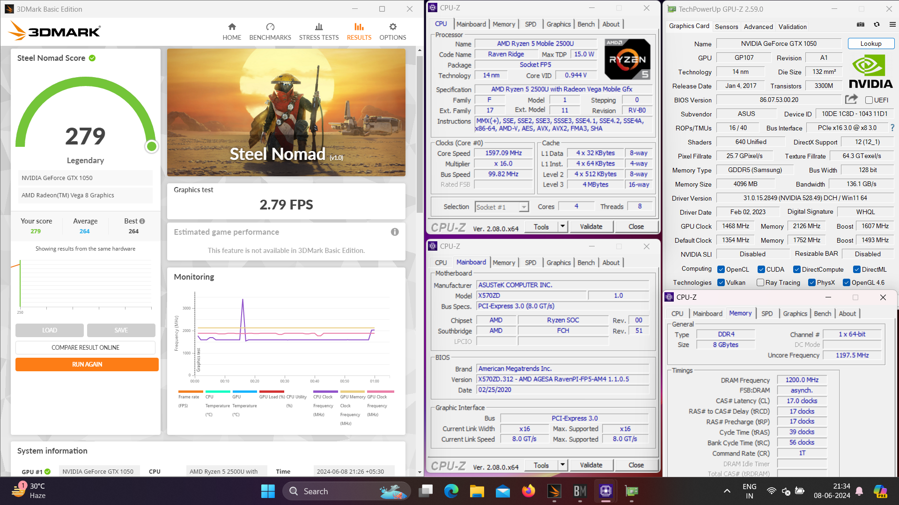Click NVIDIA logo in GPU-Z
Viewport: 899px width, 505px height.
coord(870,72)
